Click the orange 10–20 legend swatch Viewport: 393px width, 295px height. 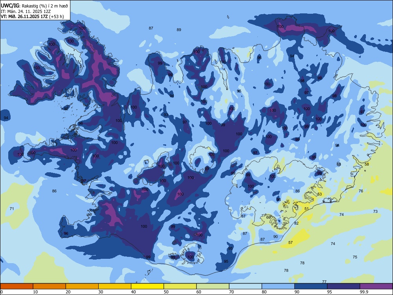pyautogui.click(x=50, y=286)
